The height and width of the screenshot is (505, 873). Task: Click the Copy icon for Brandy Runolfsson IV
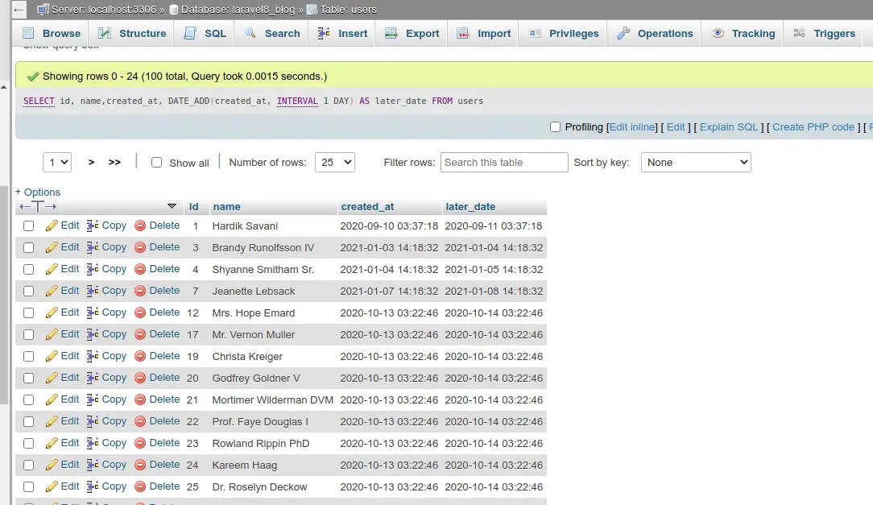click(93, 248)
